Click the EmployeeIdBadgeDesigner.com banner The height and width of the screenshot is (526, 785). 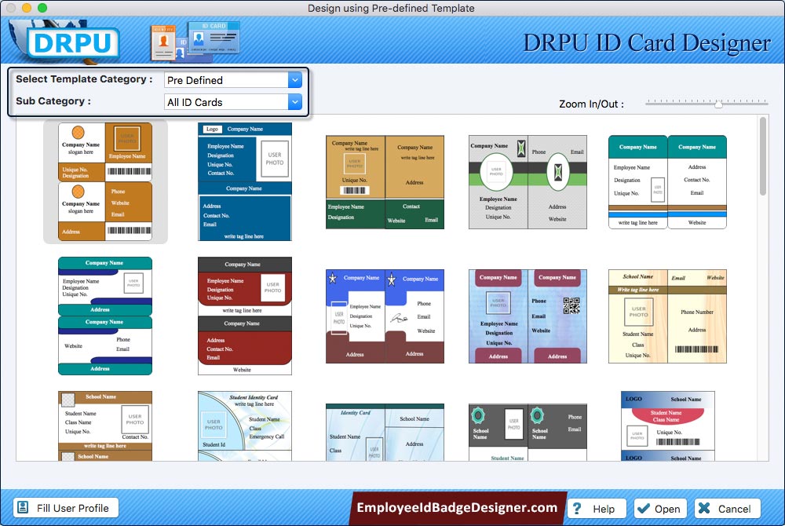pos(457,508)
